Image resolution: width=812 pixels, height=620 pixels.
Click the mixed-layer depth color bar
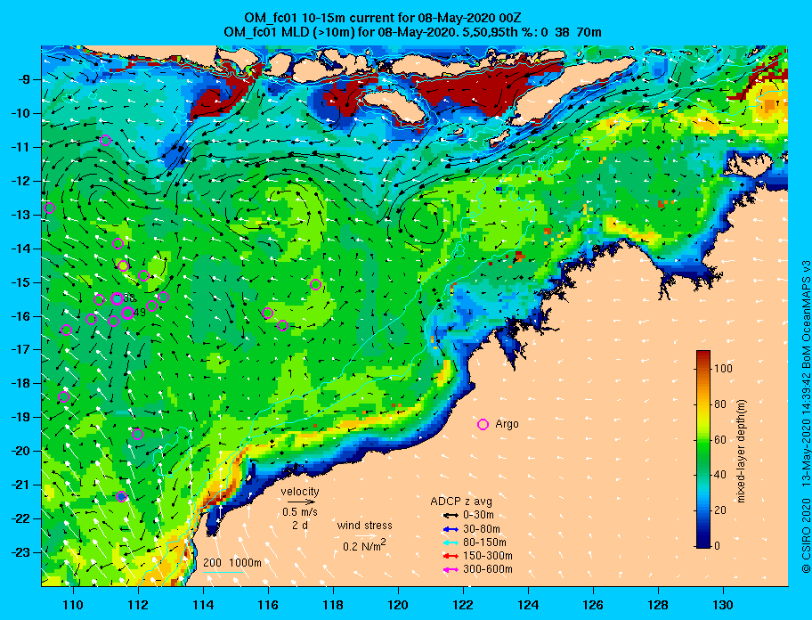point(703,449)
